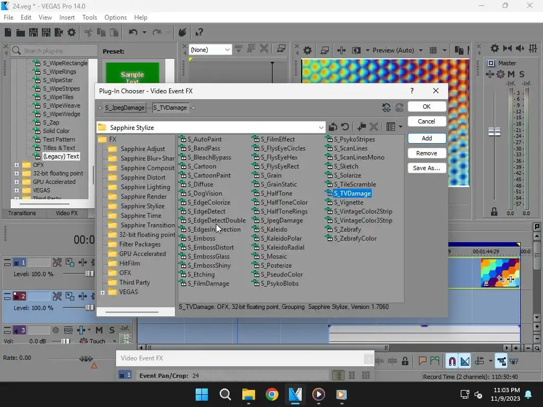Click the Event Pan/Crop icon on clip
This screenshot has height=407, width=543.
[501, 279]
